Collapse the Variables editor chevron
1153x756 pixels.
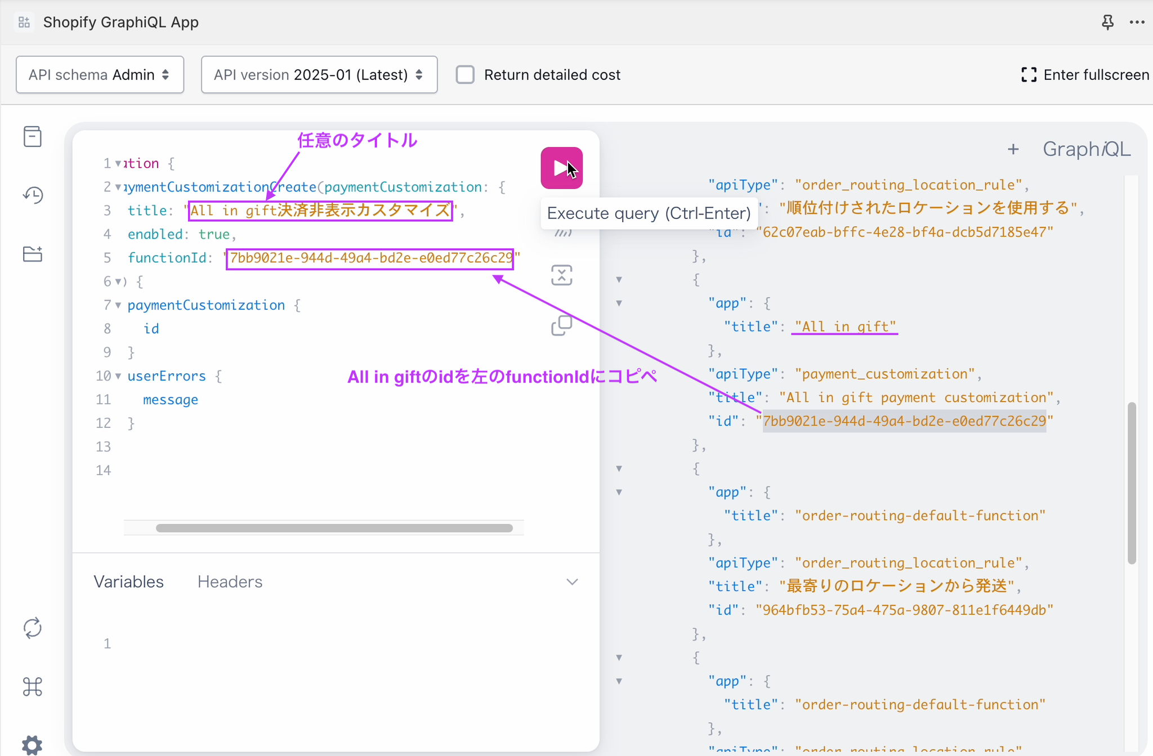point(572,582)
